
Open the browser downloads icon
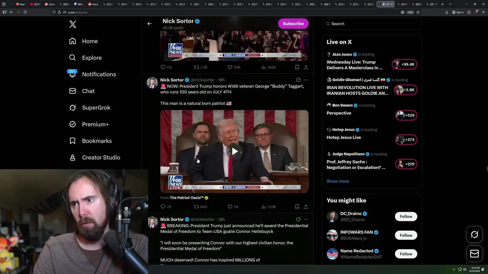pos(447,12)
